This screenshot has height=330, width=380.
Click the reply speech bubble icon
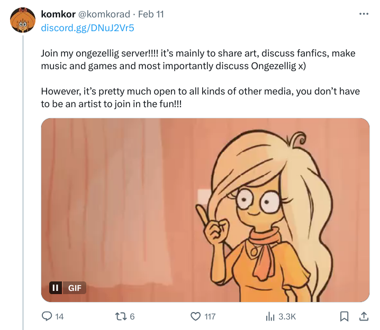(x=47, y=316)
